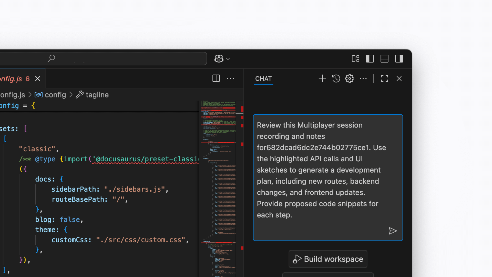The height and width of the screenshot is (277, 492).
Task: Show chat history
Action: click(x=336, y=78)
